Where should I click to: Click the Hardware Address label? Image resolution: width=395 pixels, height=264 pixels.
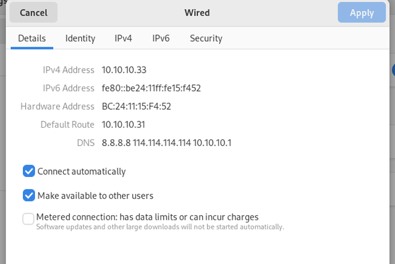click(57, 107)
